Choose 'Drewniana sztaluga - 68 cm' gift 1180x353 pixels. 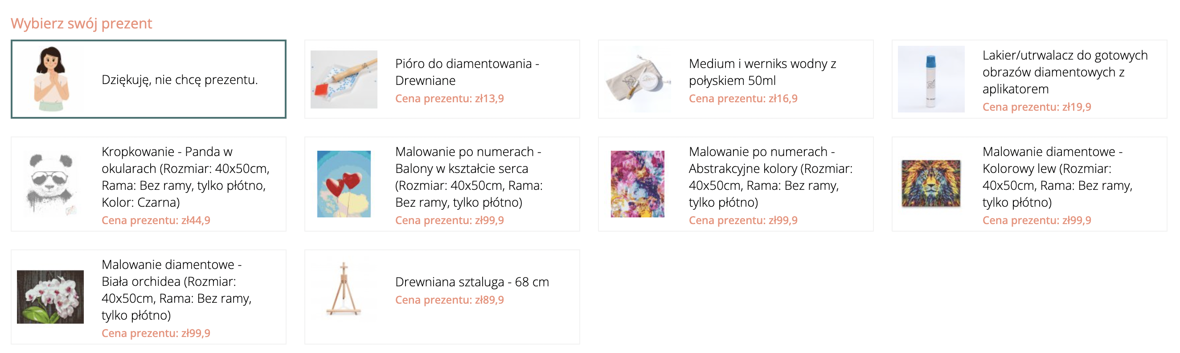coord(472,282)
